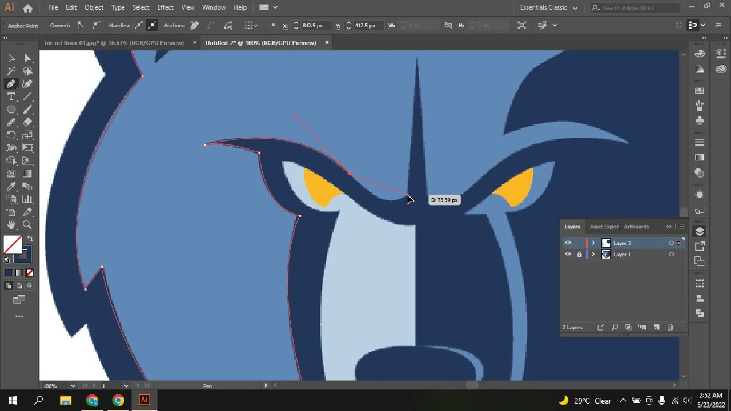Unlock Layer 1 lock icon
Viewport: 731px width, 411px height.
tap(579, 255)
